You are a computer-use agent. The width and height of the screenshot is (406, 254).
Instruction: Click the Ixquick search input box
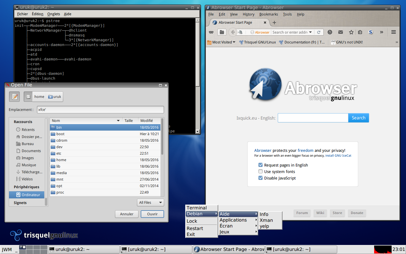click(x=313, y=118)
